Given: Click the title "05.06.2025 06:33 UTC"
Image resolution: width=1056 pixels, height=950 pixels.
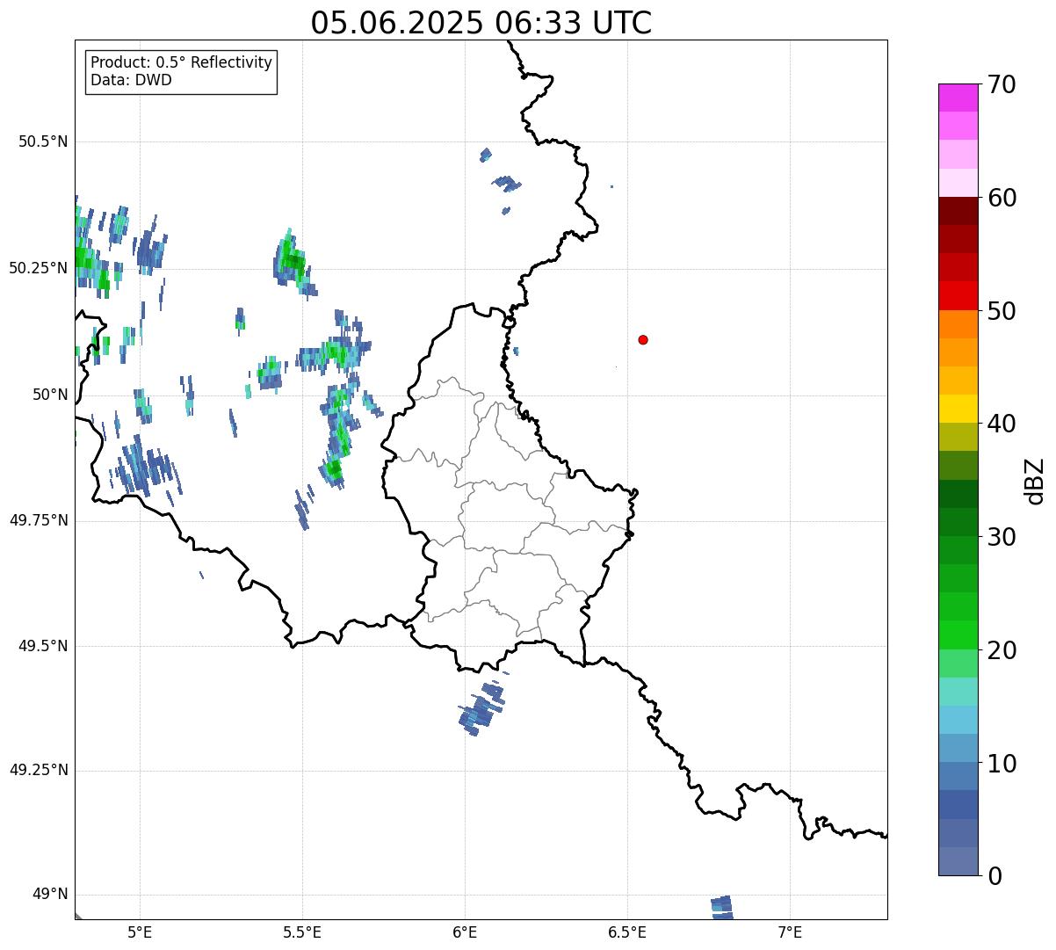Looking at the screenshot, I should click(x=481, y=22).
